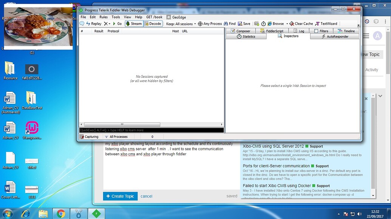Open Internet Explorer from the taskbar
Image resolution: width=391 pixels, height=219 pixels.
(25, 213)
